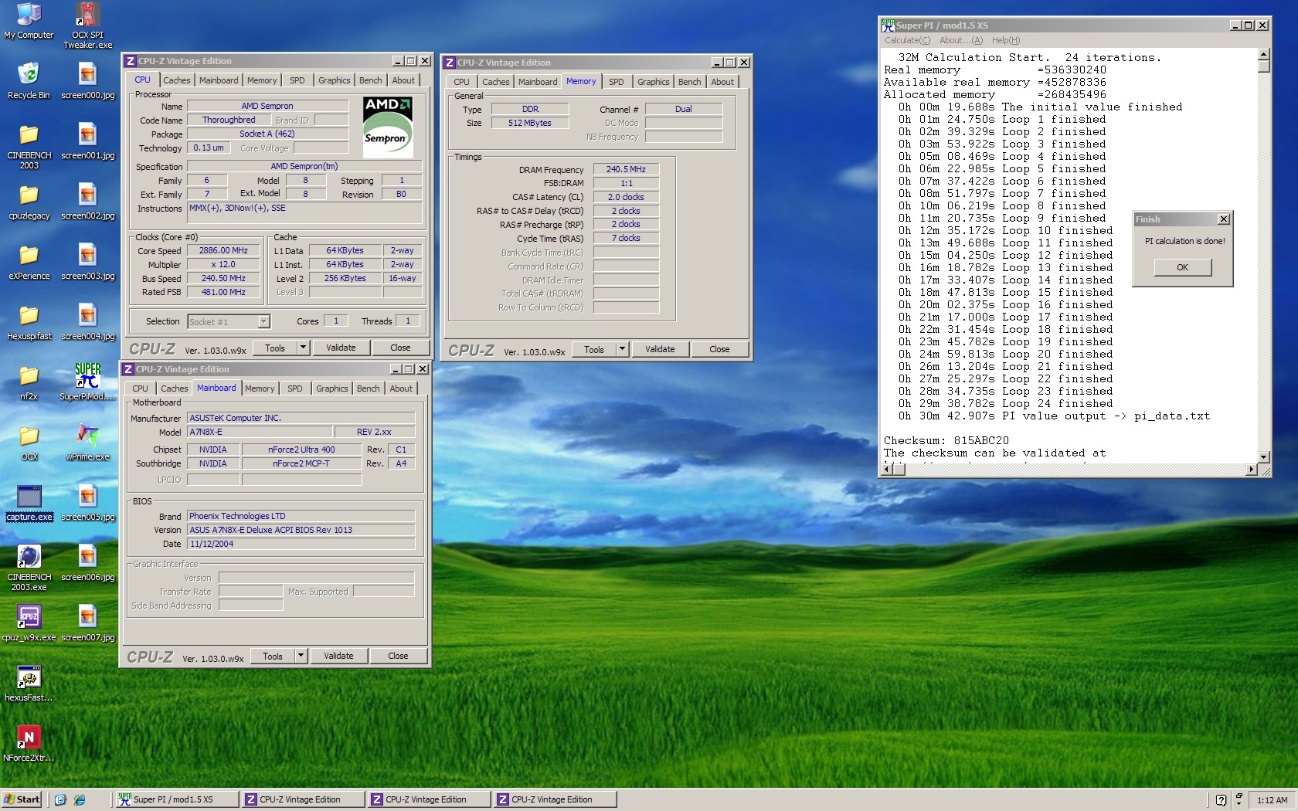Click Start button on taskbar
1298x811 pixels.
click(22, 799)
